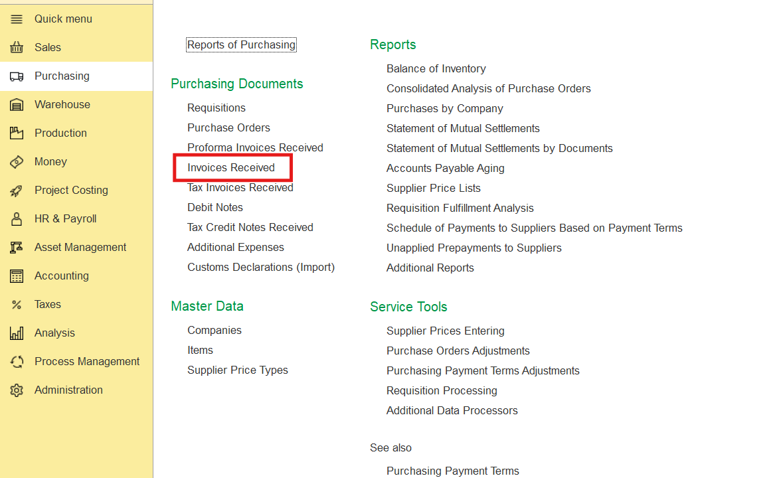Image resolution: width=765 pixels, height=478 pixels.
Task: Open the Analysis section in sidebar
Action: click(54, 333)
